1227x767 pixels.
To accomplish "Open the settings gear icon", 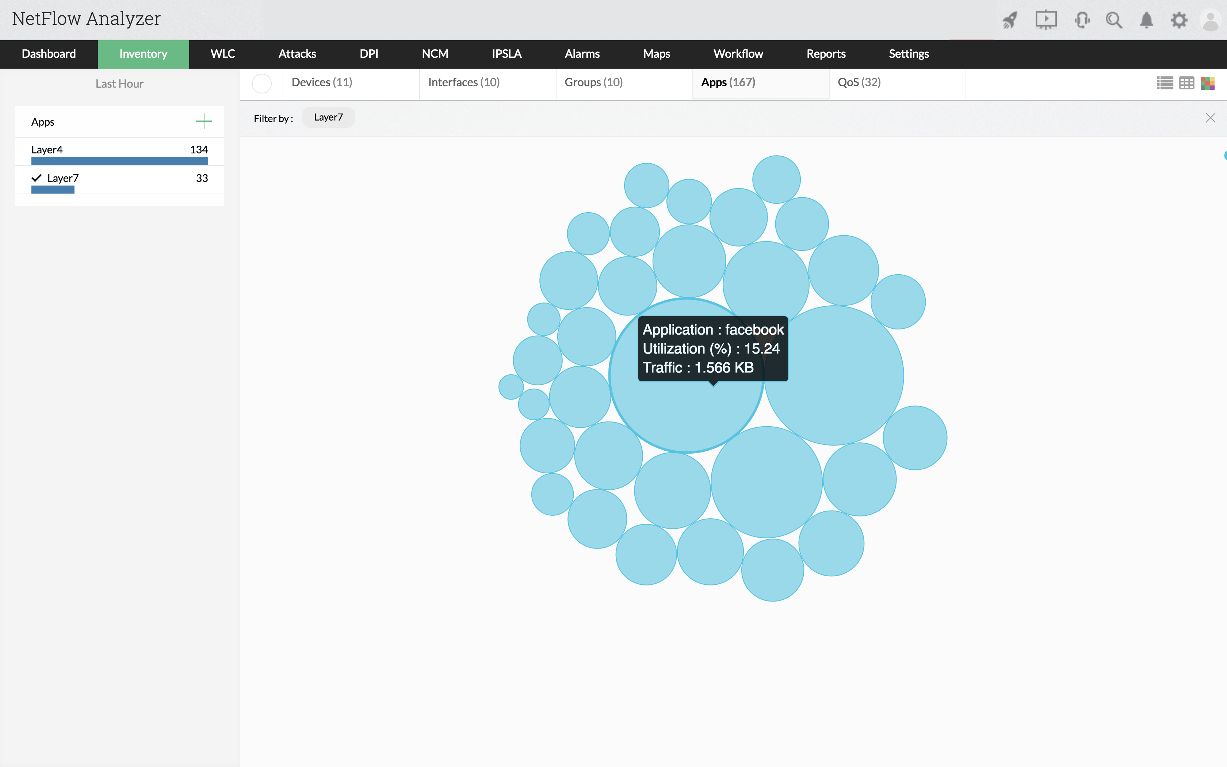I will pyautogui.click(x=1180, y=20).
